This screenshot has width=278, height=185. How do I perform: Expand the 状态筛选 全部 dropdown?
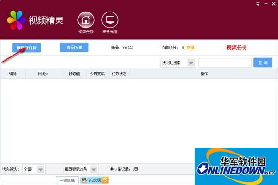(41, 169)
